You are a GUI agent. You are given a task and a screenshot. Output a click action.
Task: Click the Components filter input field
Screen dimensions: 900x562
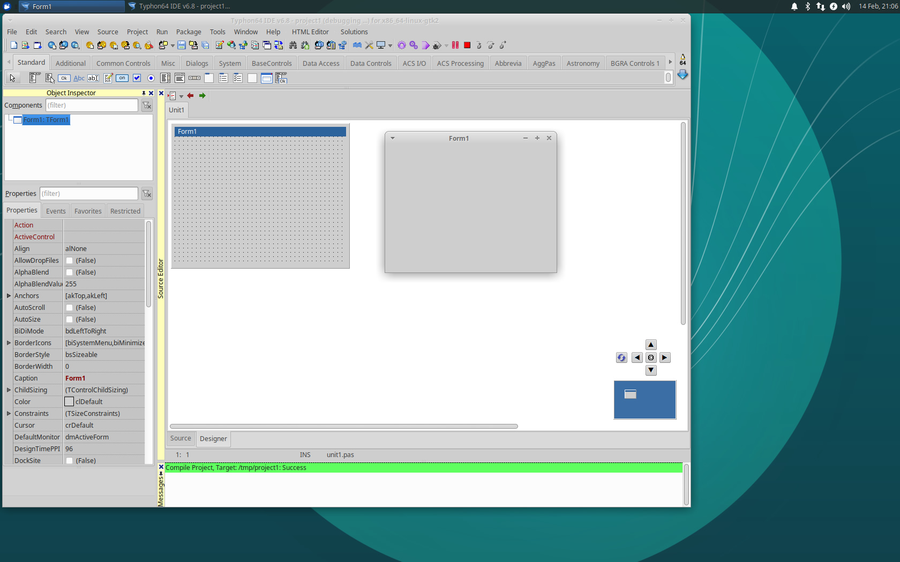[92, 105]
